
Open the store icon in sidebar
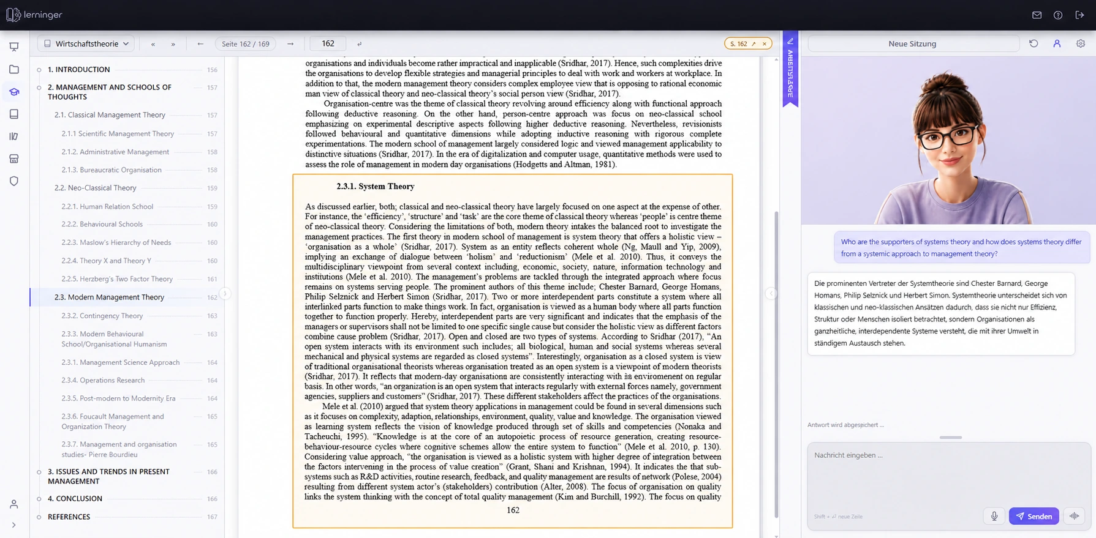pos(14,159)
